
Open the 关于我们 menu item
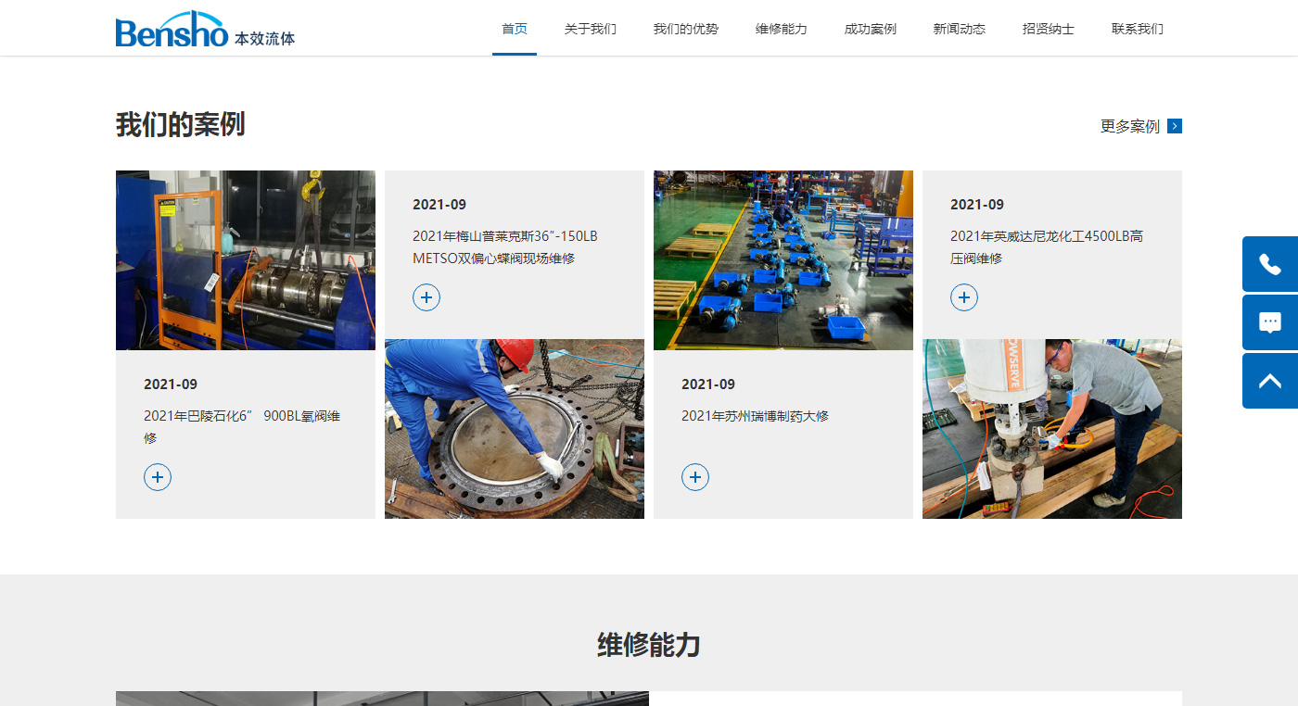pos(590,29)
